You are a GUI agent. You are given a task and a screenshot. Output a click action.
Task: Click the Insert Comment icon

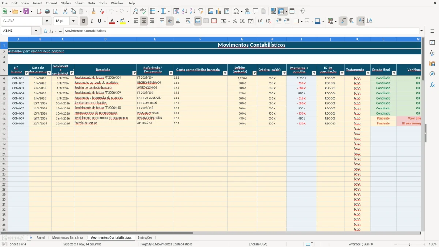(255, 11)
